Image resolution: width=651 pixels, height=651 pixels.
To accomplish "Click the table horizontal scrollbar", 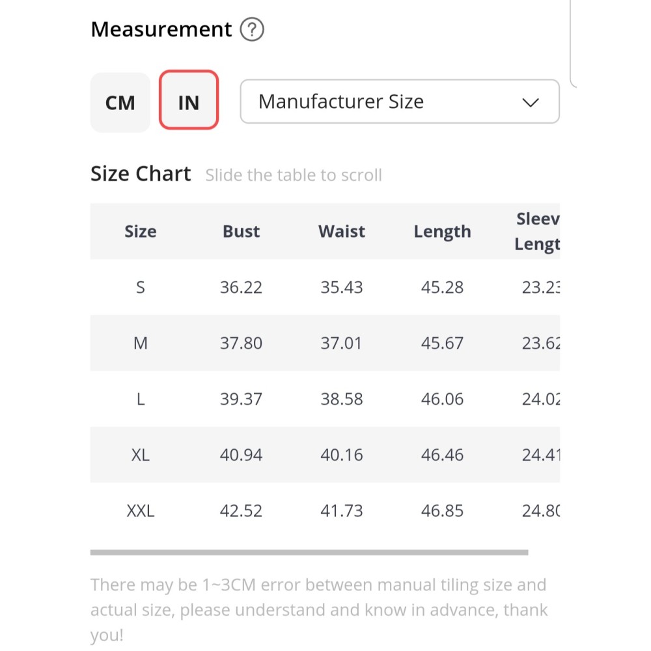I will pyautogui.click(x=309, y=553).
